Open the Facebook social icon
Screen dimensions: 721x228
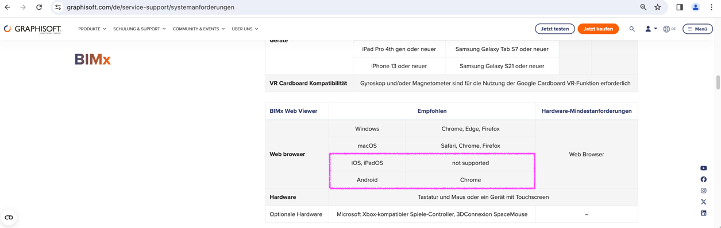tap(703, 179)
